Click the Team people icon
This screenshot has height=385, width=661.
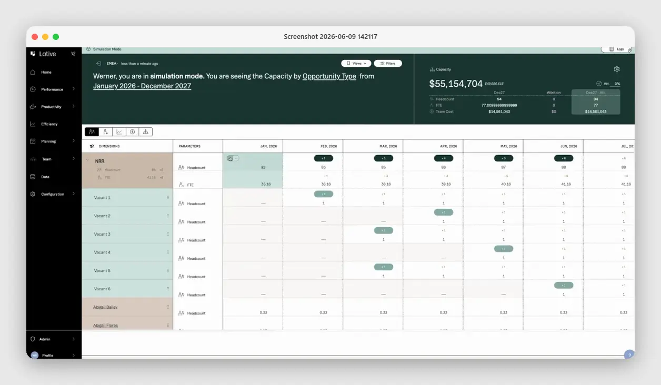[x=33, y=159]
